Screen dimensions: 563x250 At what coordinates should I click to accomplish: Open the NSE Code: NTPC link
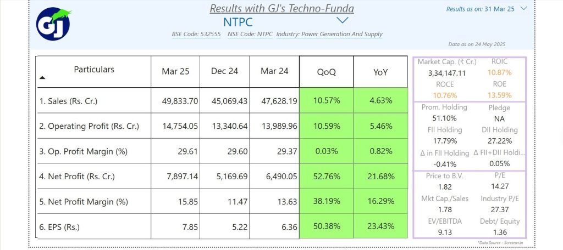pos(250,35)
